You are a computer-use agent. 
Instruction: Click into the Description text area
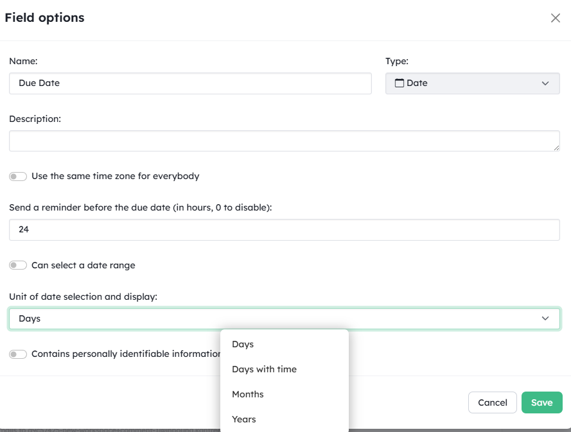click(x=285, y=141)
